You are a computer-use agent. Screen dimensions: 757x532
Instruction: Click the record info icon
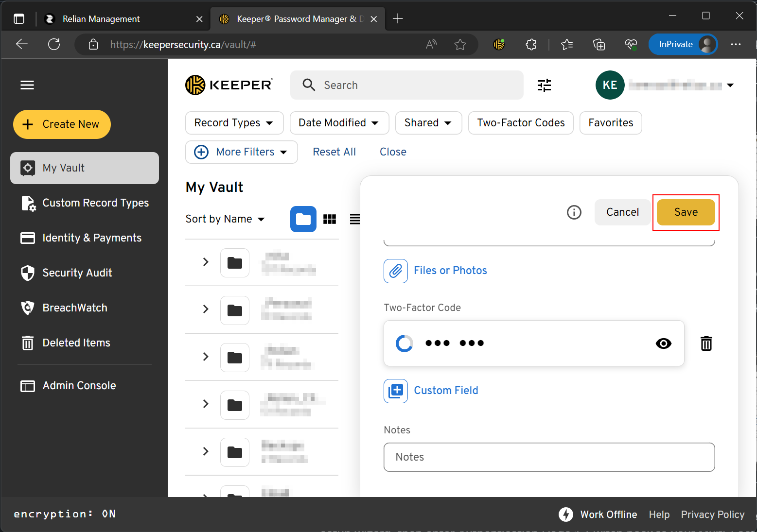click(574, 212)
